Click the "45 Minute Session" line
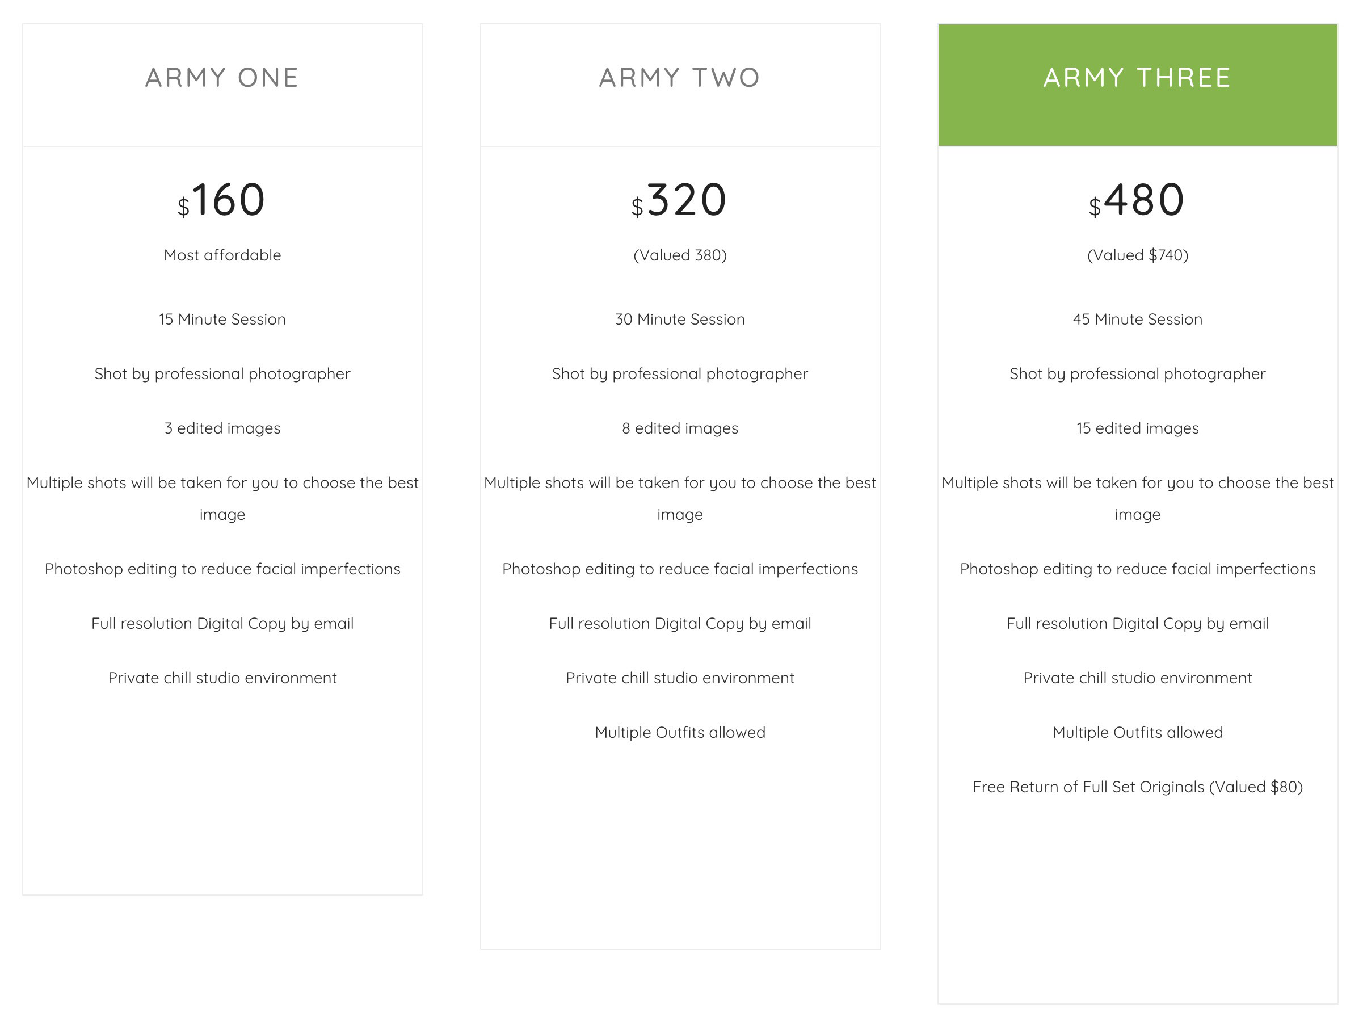 point(1137,319)
